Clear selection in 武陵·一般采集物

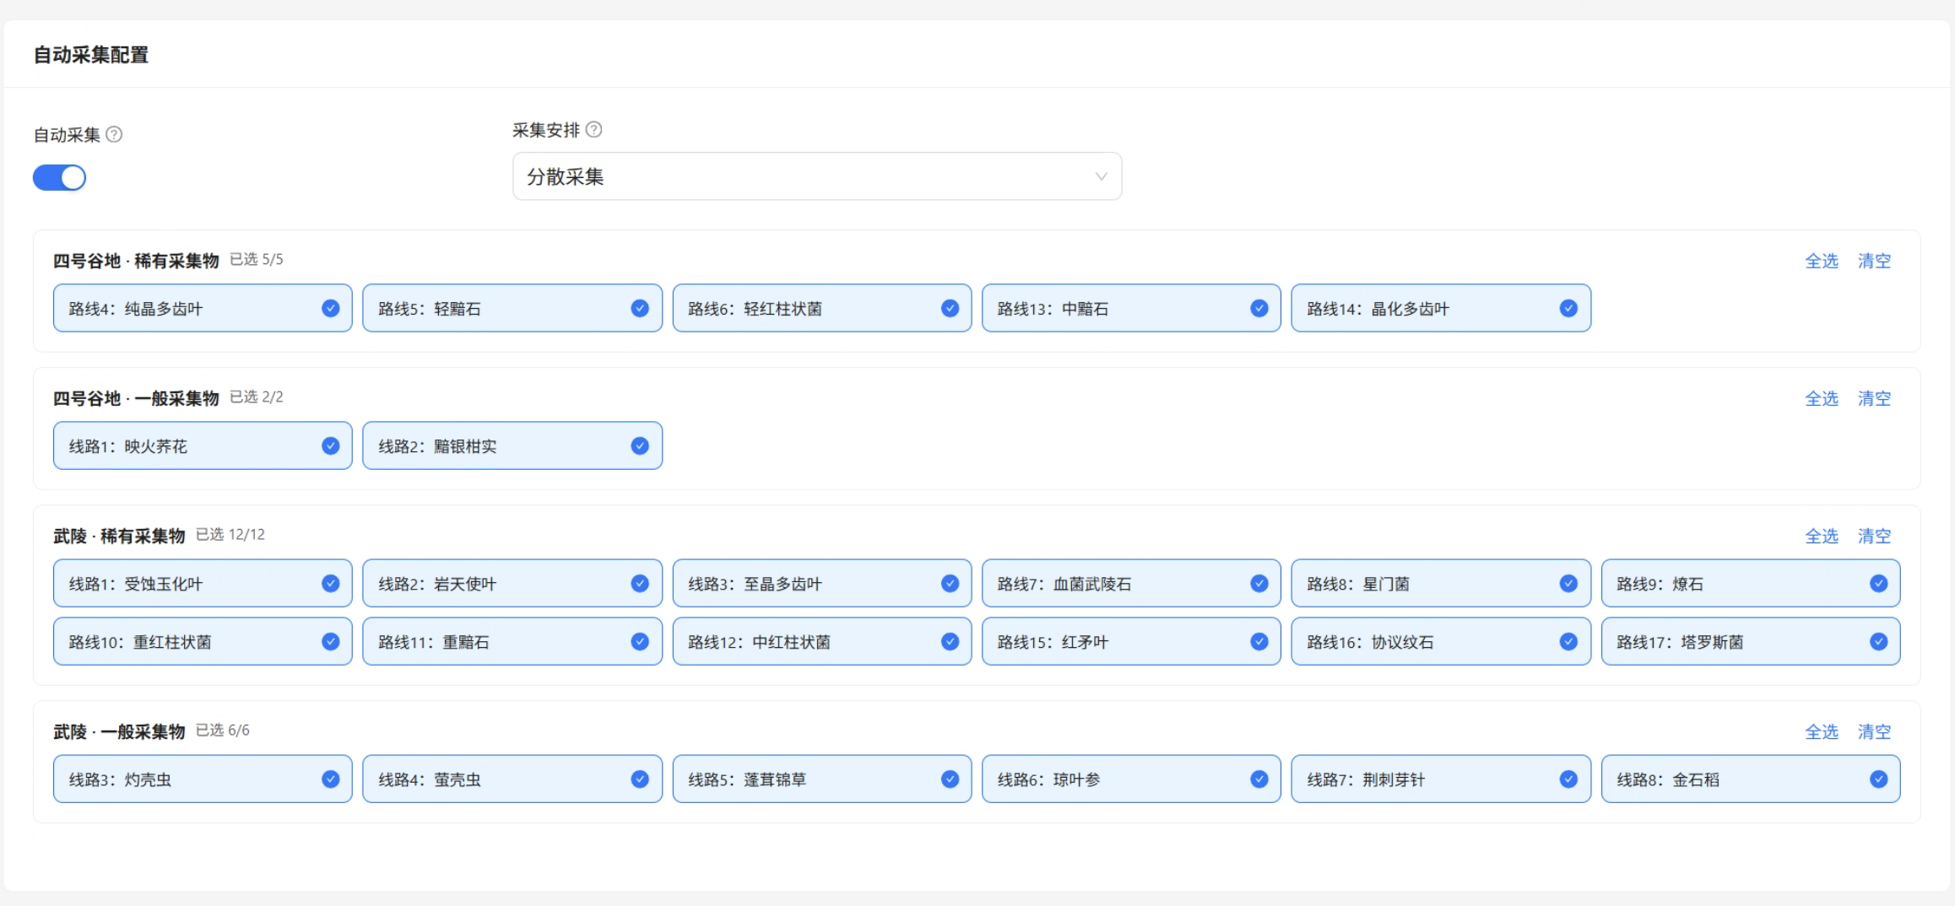pos(1874,731)
